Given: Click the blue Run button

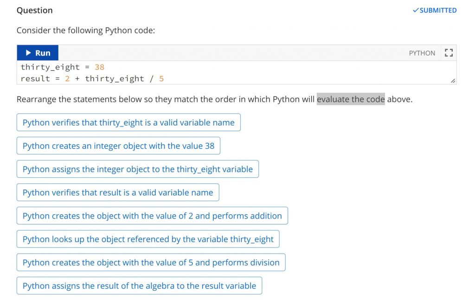Looking at the screenshot, I should [x=38, y=52].
